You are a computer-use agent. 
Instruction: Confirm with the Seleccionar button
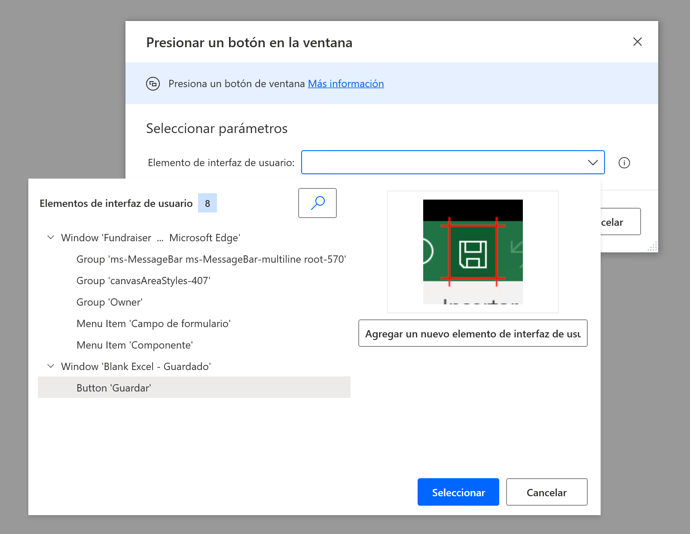coord(458,492)
